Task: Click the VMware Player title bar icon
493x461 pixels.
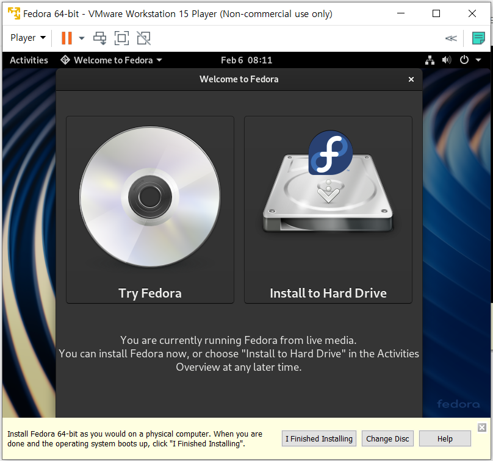Action: tap(14, 13)
